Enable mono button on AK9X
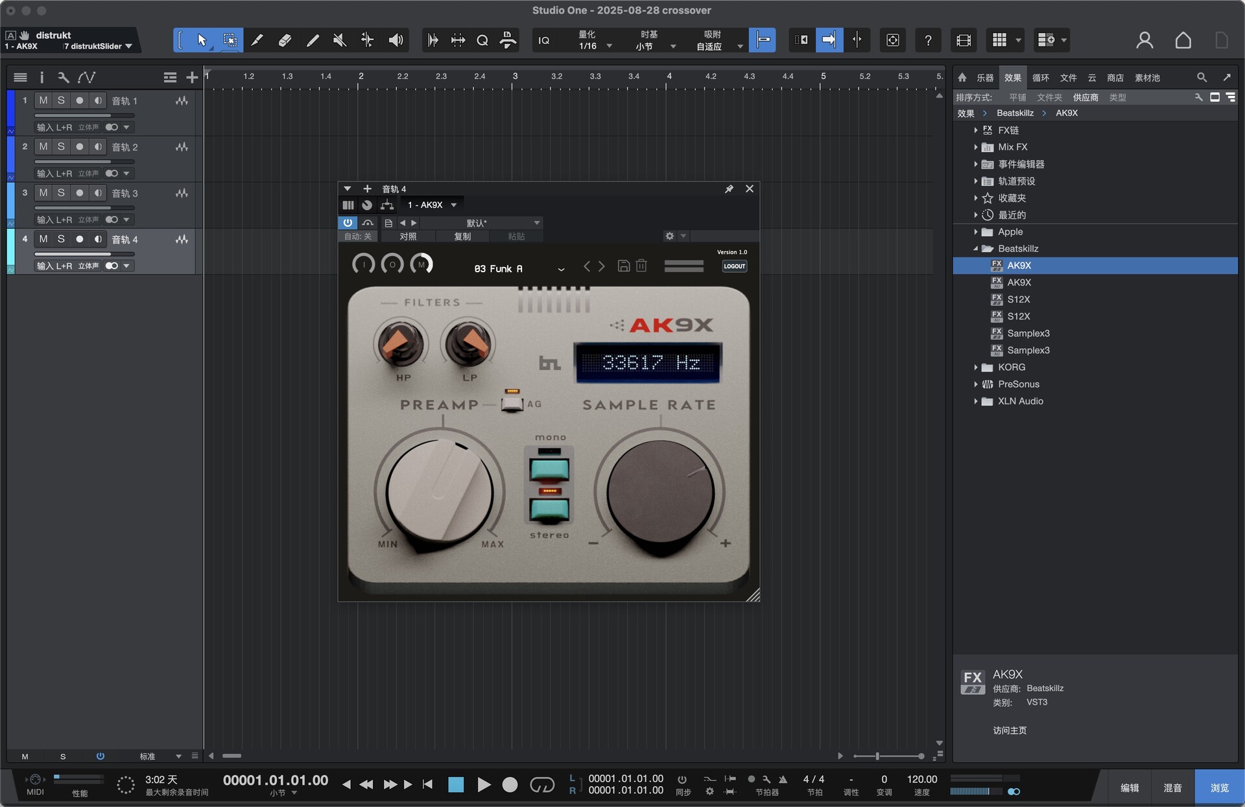Screen dimensions: 1245x807 click(549, 468)
